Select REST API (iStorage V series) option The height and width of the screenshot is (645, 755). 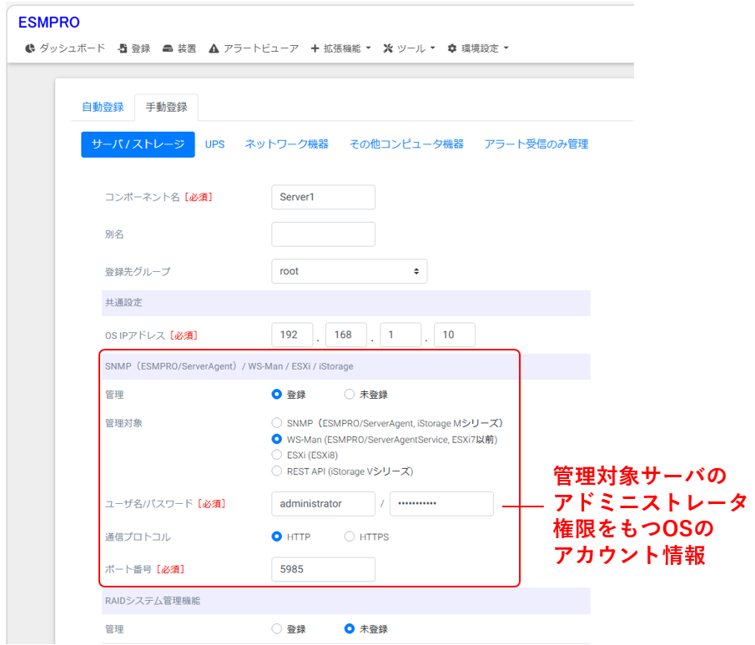click(277, 471)
